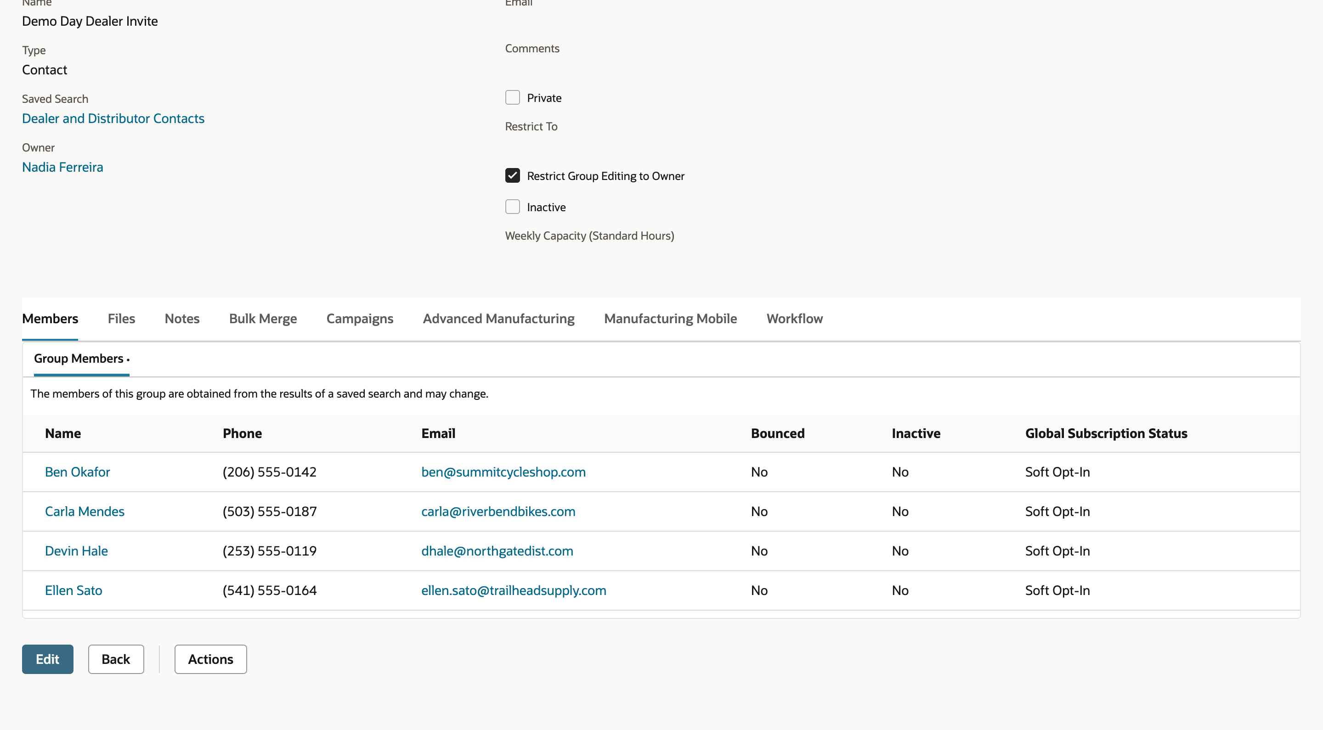Uncheck Restrict Group Editing to Owner

point(512,175)
